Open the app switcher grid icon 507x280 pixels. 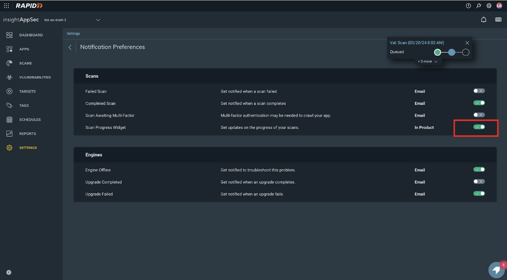coord(7,6)
